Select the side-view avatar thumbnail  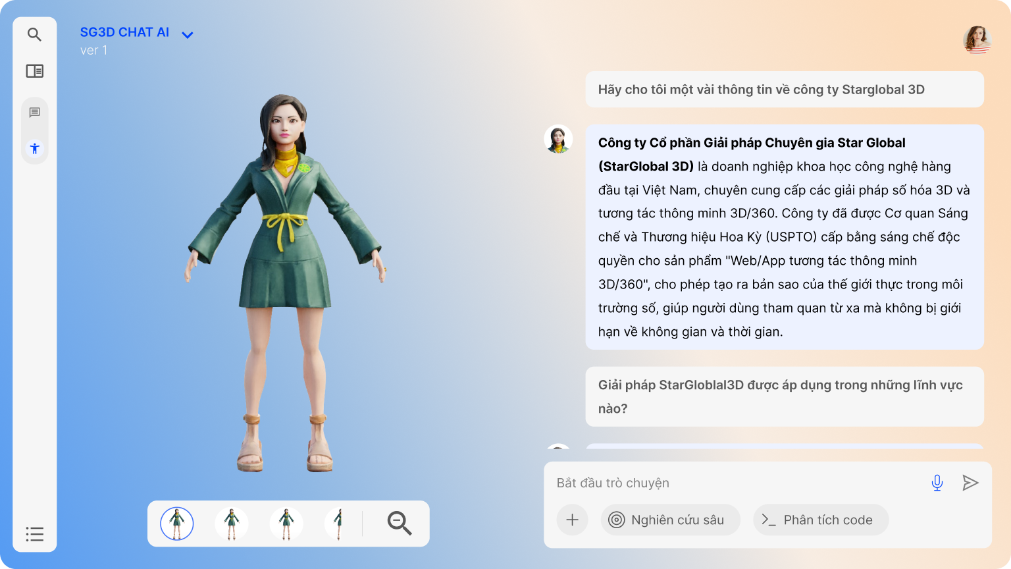tap(338, 524)
